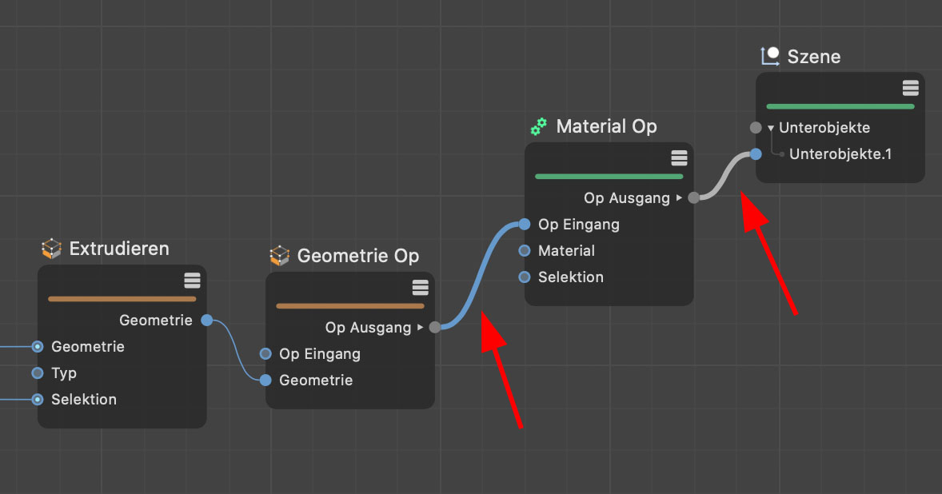942x494 pixels.
Task: Click the Selektion input port on Extrudieren
Action: click(x=38, y=400)
